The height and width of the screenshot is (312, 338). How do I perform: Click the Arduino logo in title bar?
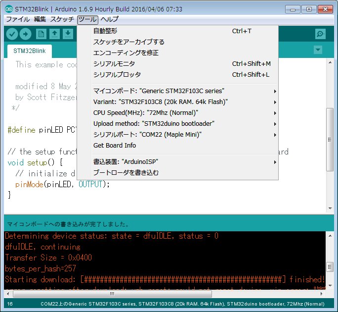(9, 9)
